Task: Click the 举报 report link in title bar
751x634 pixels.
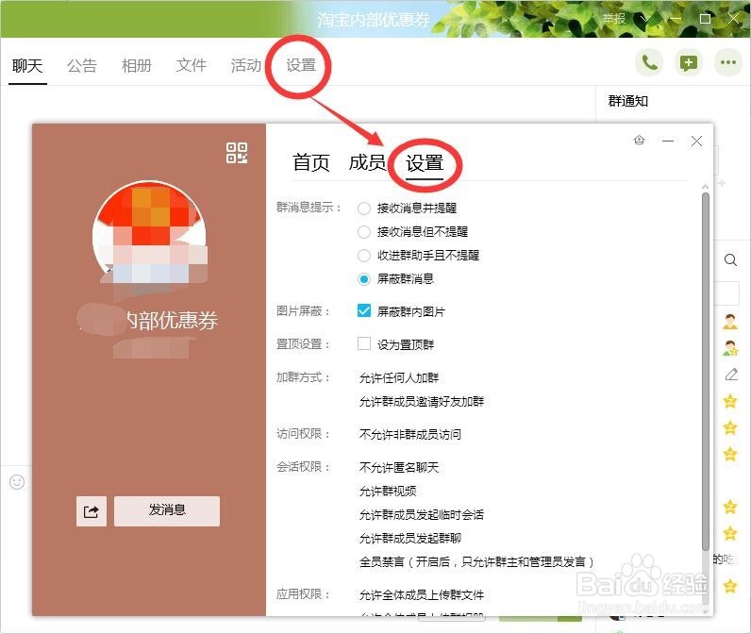Action: coord(614,19)
